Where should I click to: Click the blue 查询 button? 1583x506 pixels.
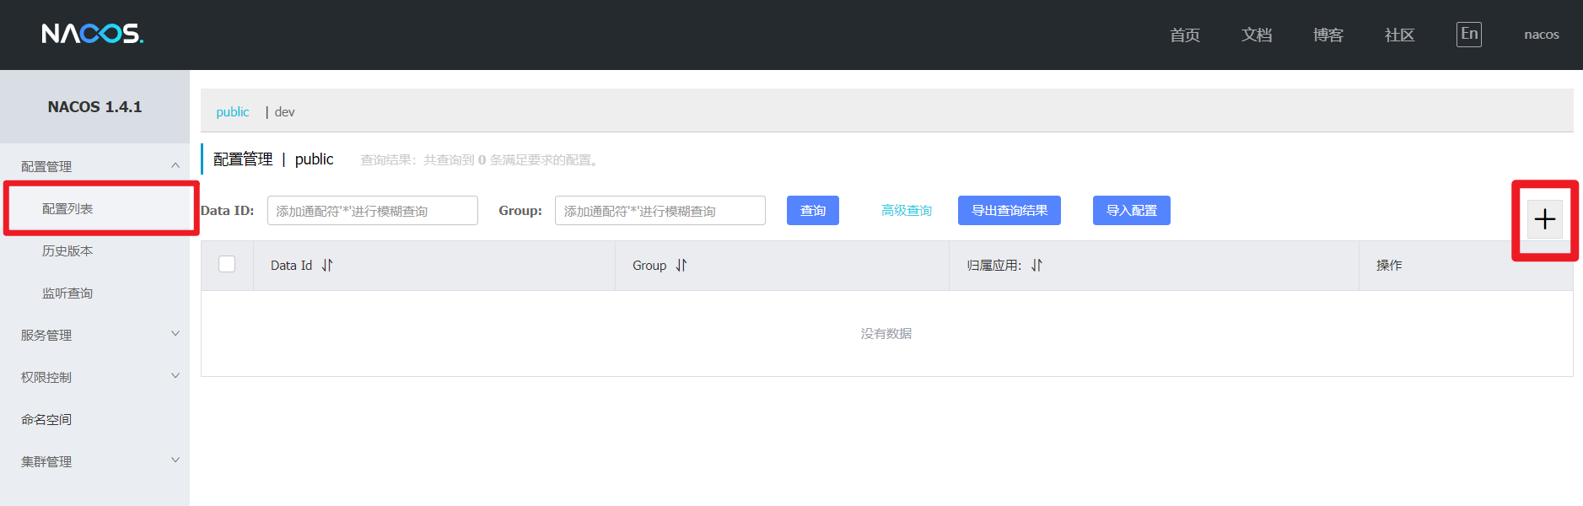pyautogui.click(x=812, y=211)
